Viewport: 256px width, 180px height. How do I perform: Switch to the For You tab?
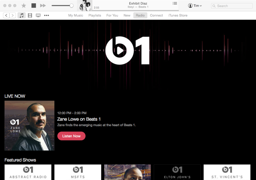point(112,15)
